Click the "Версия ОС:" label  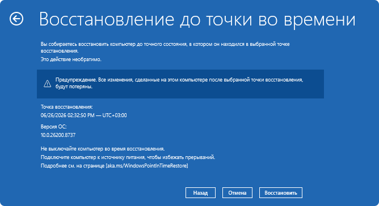(x=53, y=127)
